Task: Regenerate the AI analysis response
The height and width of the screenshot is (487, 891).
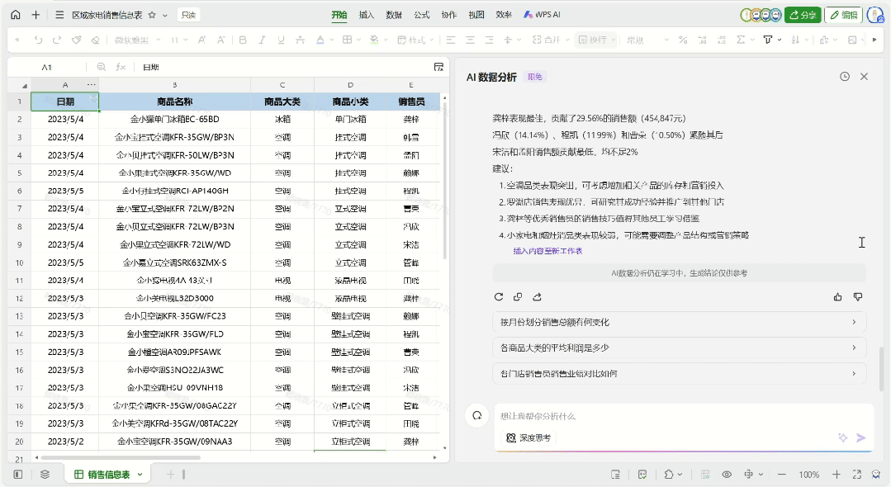Action: coord(498,296)
